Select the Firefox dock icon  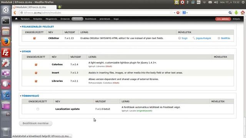click(6, 42)
